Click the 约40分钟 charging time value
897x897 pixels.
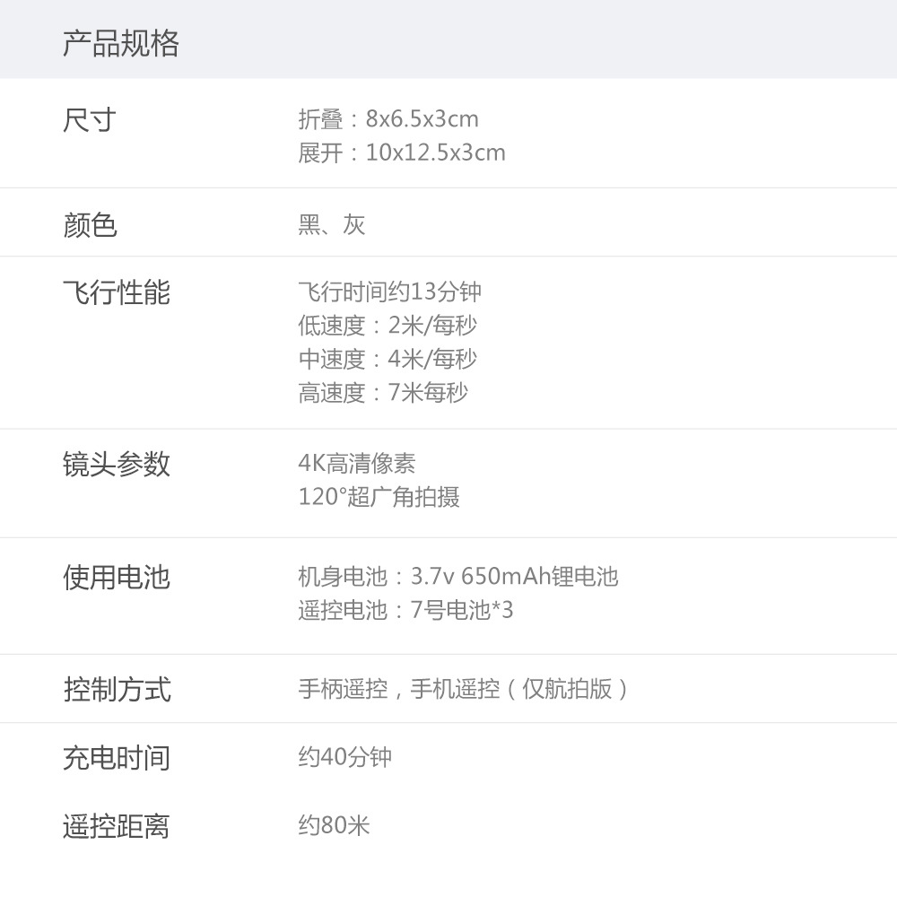point(345,757)
